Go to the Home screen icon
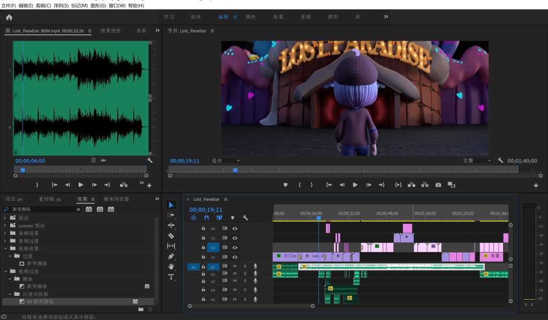This screenshot has width=548, height=320. coord(9,17)
